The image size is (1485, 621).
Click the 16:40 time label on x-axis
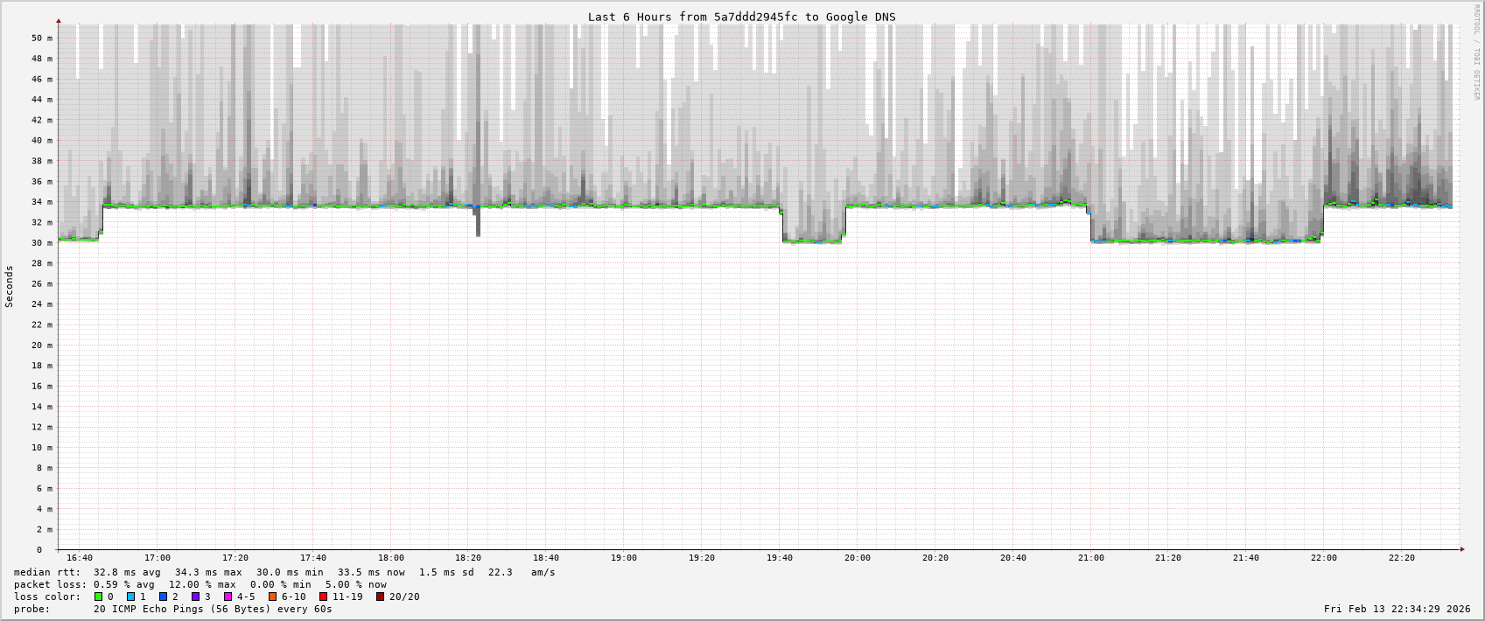tap(80, 558)
